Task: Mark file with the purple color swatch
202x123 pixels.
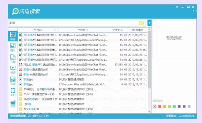Action: click(184, 106)
